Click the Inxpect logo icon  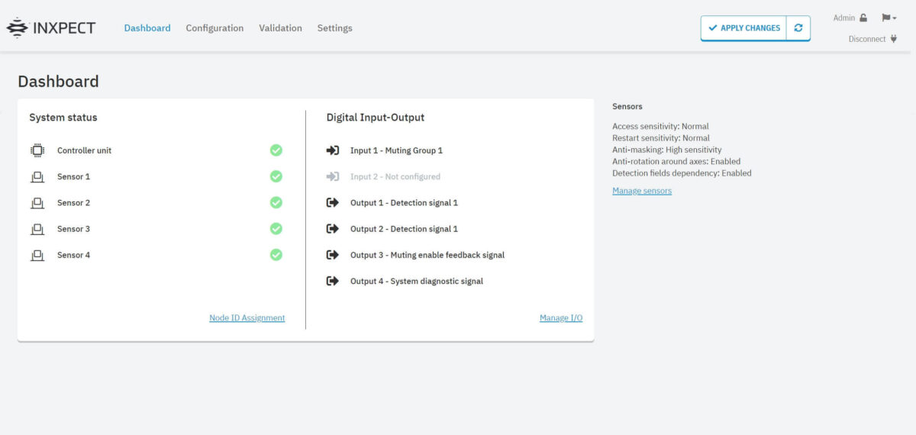pyautogui.click(x=17, y=28)
